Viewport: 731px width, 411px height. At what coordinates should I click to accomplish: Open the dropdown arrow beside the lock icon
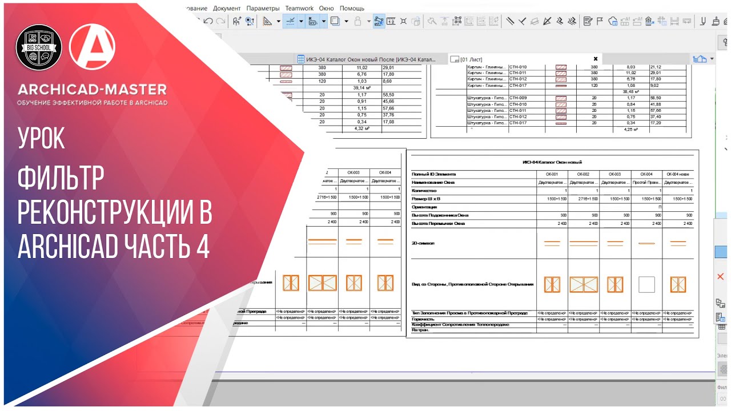pyautogui.click(x=369, y=21)
